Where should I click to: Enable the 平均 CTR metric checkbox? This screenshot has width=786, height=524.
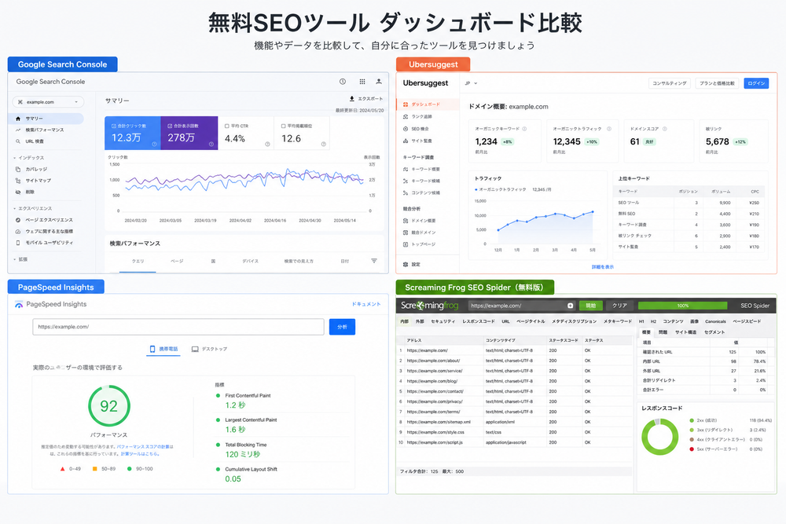click(227, 126)
